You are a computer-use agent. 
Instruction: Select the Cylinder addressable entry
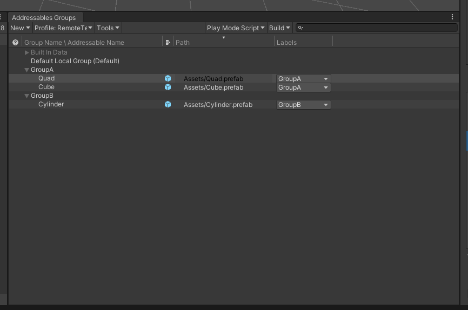(233, 104)
